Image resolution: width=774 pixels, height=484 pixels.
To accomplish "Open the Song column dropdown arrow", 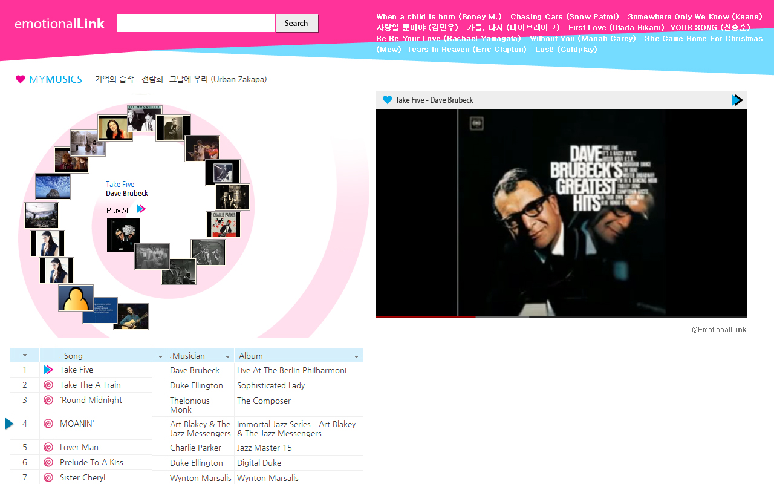I will 160,356.
